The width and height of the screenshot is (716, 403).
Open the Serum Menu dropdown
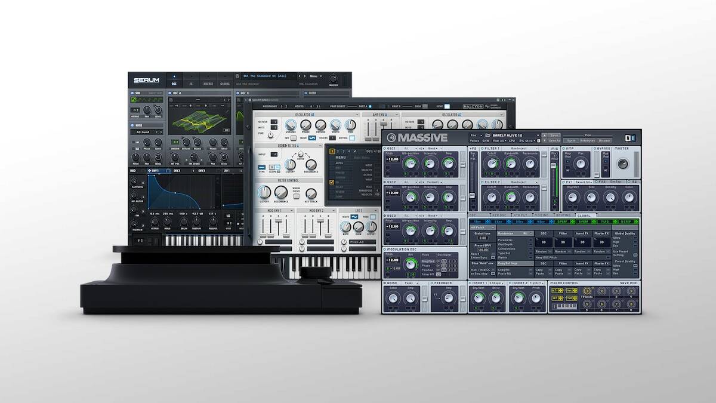tap(316, 76)
